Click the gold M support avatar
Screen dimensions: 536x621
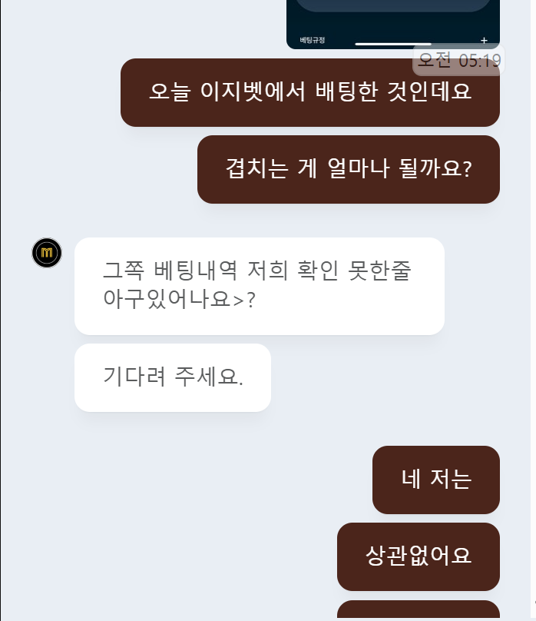(47, 253)
